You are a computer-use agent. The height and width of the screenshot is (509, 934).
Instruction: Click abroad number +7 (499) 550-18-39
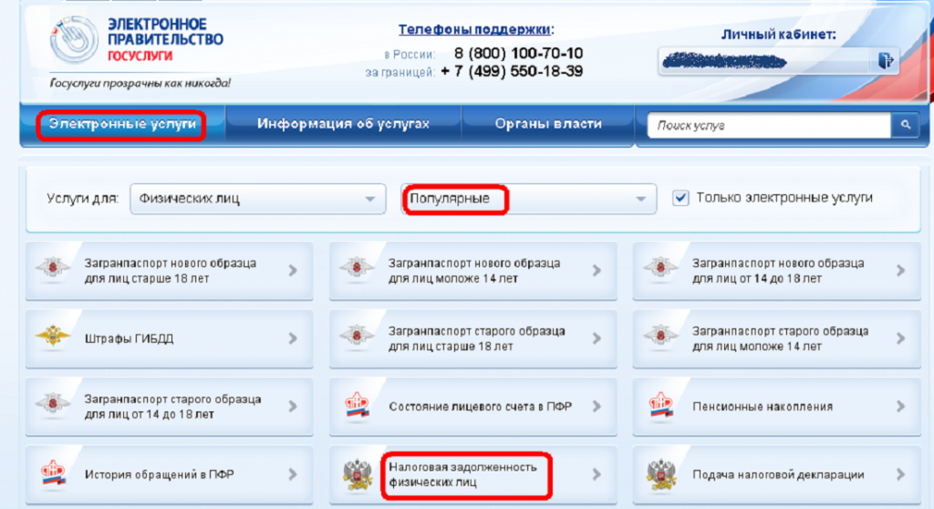(x=512, y=71)
